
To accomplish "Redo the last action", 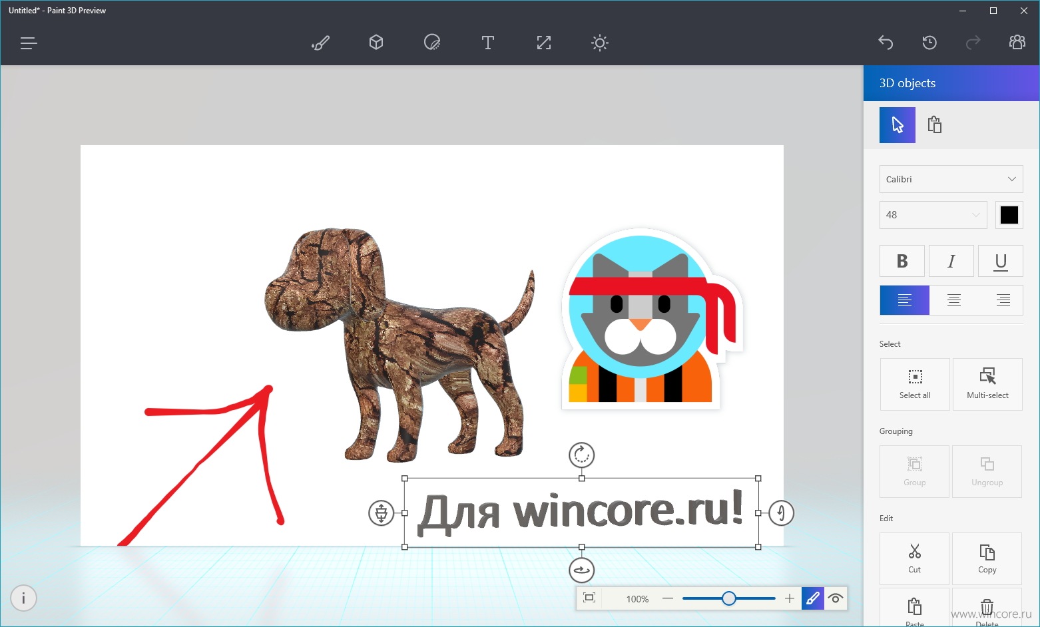I will [973, 43].
